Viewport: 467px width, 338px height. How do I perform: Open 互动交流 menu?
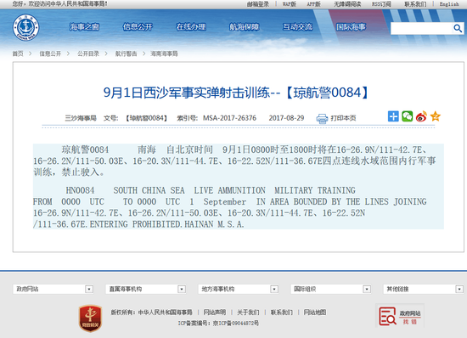click(297, 27)
